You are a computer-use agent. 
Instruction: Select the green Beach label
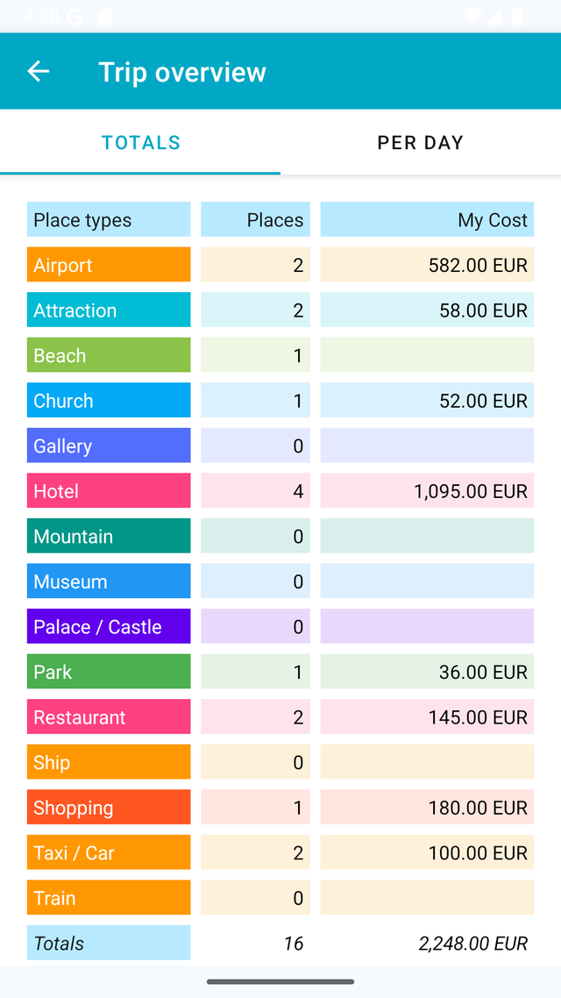click(x=109, y=354)
